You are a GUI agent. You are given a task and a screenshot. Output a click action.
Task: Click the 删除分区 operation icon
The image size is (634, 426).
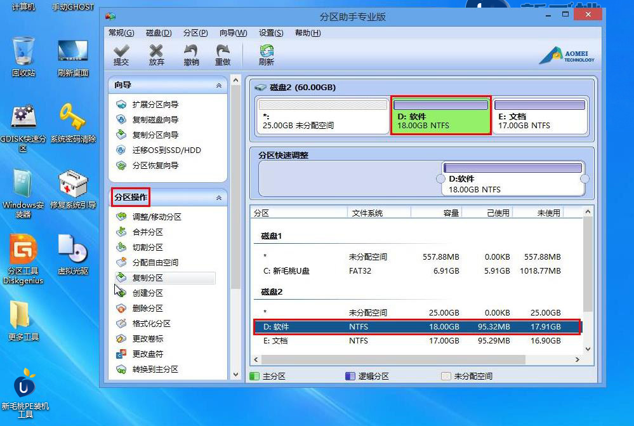point(121,309)
